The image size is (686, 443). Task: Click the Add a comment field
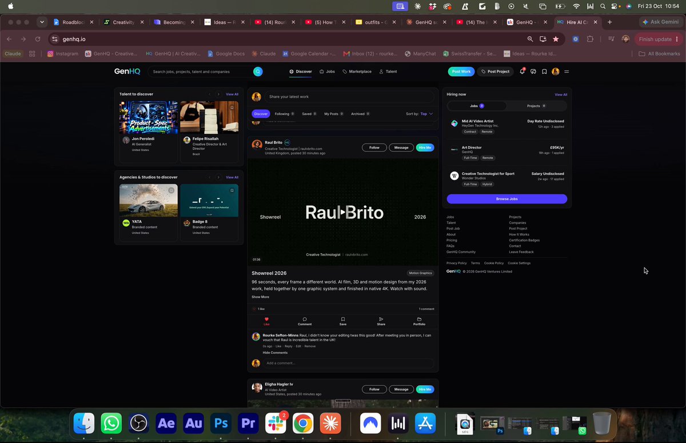(349, 363)
